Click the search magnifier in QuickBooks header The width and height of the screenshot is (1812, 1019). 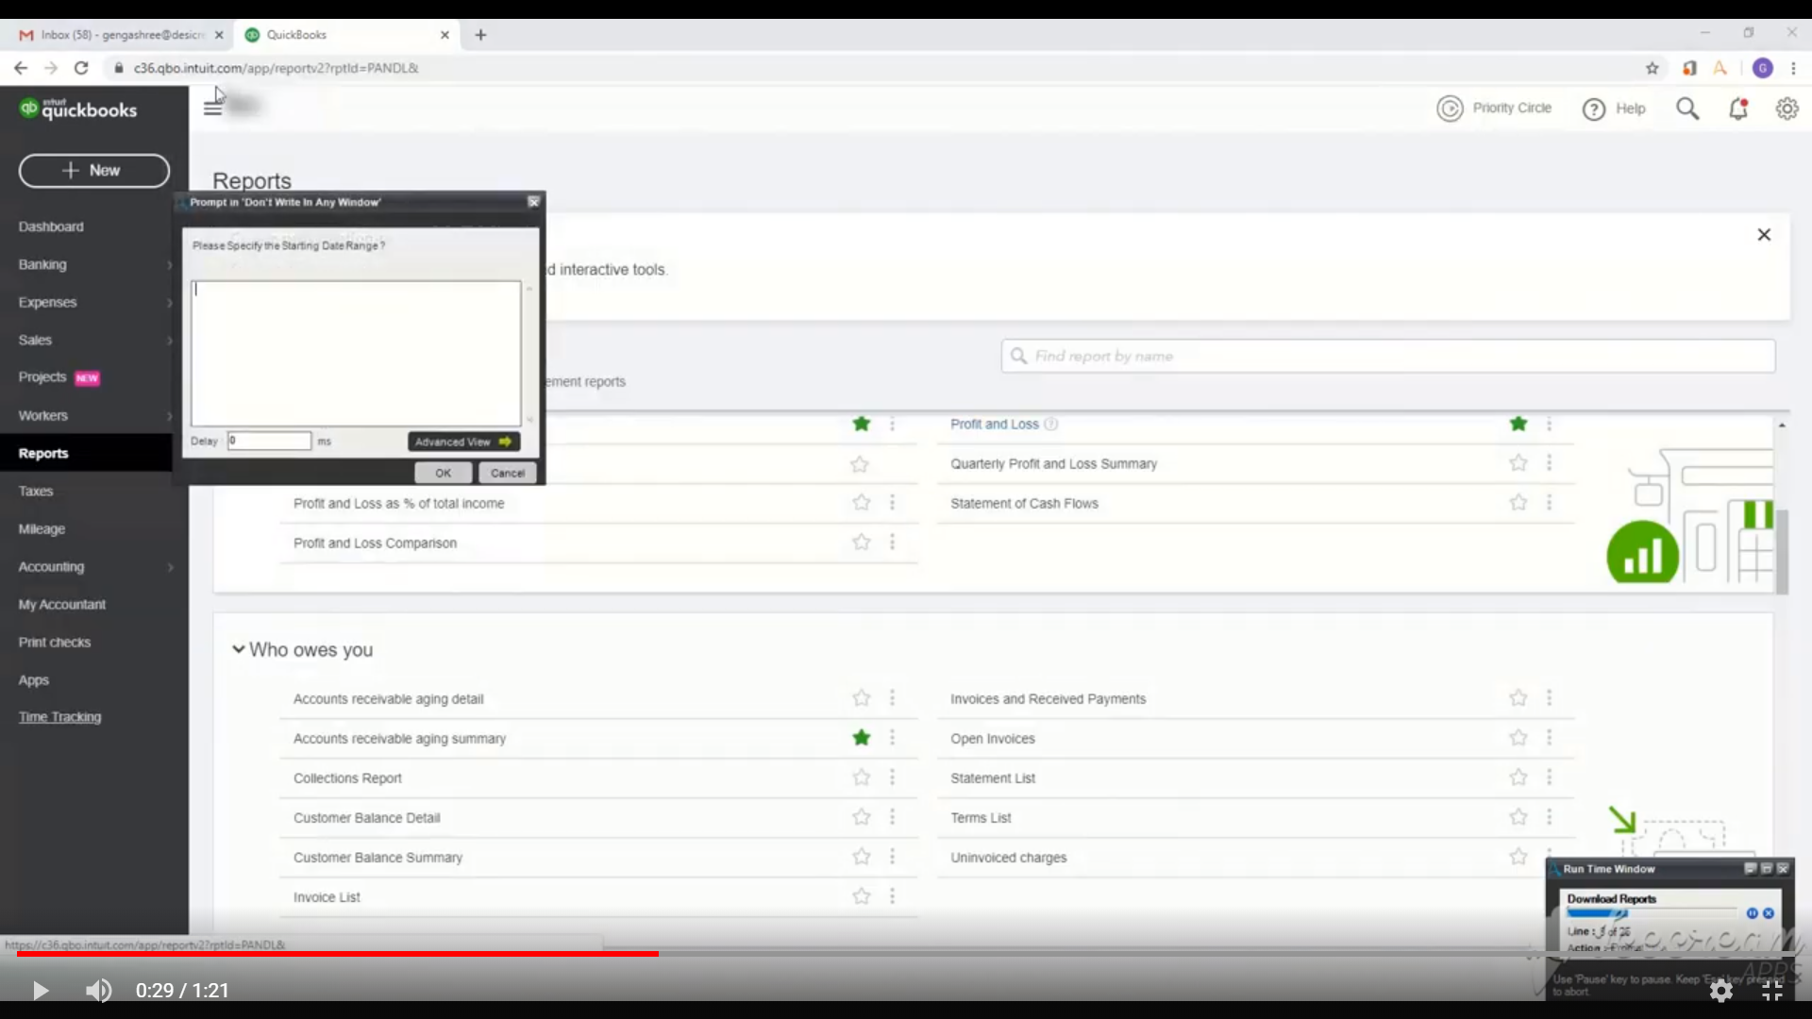point(1687,109)
